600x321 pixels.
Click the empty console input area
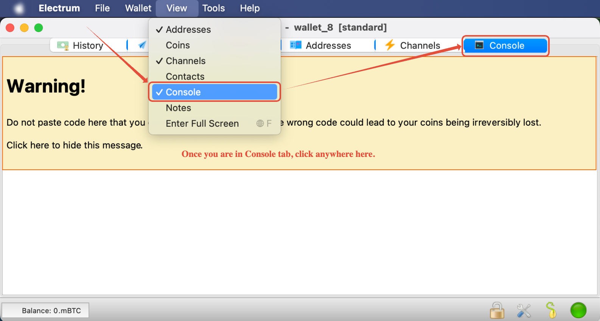pos(300,232)
